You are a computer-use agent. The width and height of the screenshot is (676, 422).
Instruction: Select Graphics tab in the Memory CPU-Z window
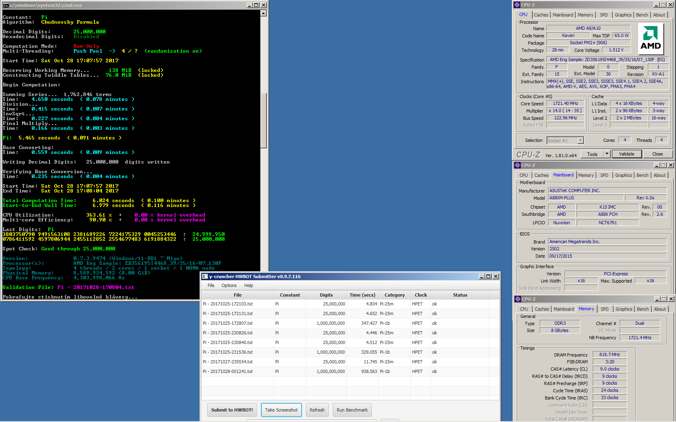pos(624,309)
